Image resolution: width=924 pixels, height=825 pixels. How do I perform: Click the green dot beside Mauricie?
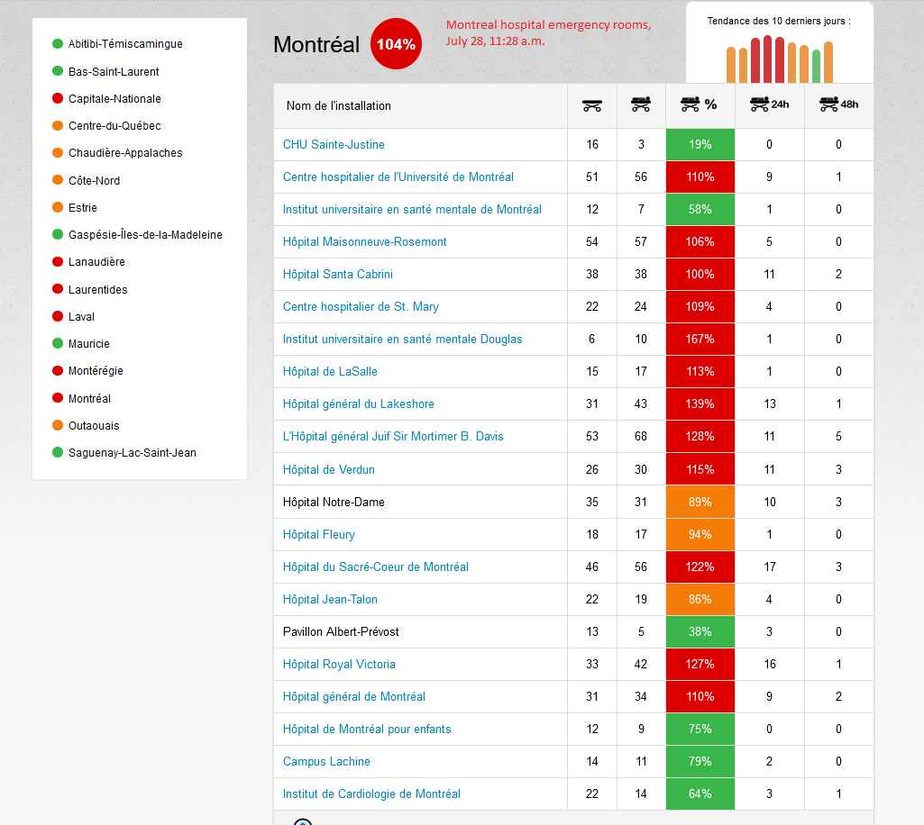pos(58,343)
